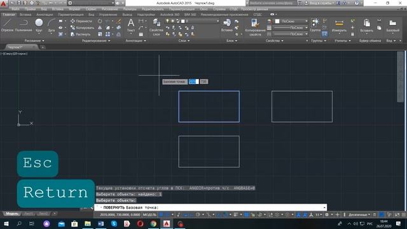The height and width of the screenshot is (229, 407).
Task: Select the Polyline (Полилиния) tool
Action: (x=24, y=25)
